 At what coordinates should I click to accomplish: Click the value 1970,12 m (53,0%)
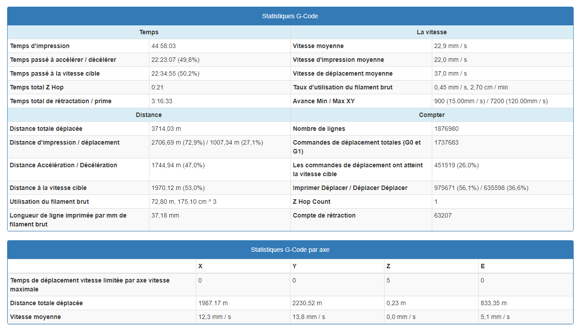tap(178, 188)
